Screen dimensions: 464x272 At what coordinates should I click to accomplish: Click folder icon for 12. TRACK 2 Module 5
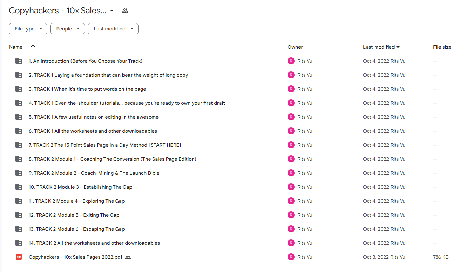19,215
